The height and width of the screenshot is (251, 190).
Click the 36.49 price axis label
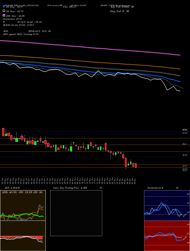[x=185, y=155]
